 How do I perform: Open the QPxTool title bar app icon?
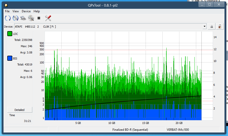[x=6, y=5]
